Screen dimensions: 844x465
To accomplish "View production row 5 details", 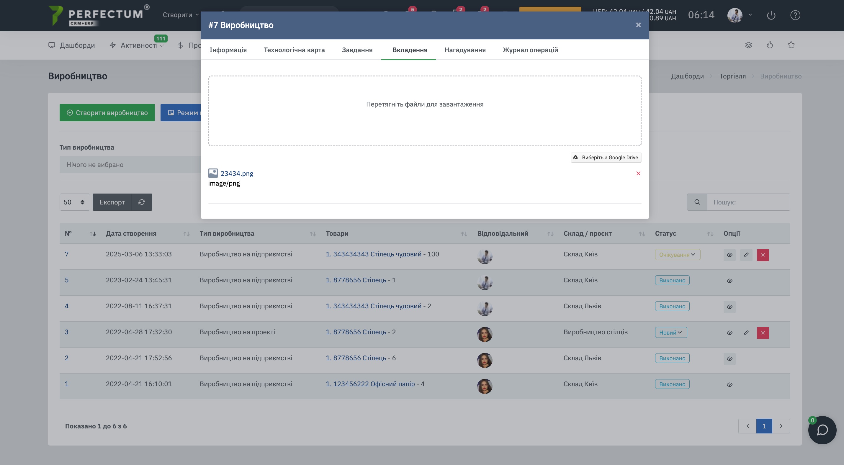I will click(x=729, y=281).
